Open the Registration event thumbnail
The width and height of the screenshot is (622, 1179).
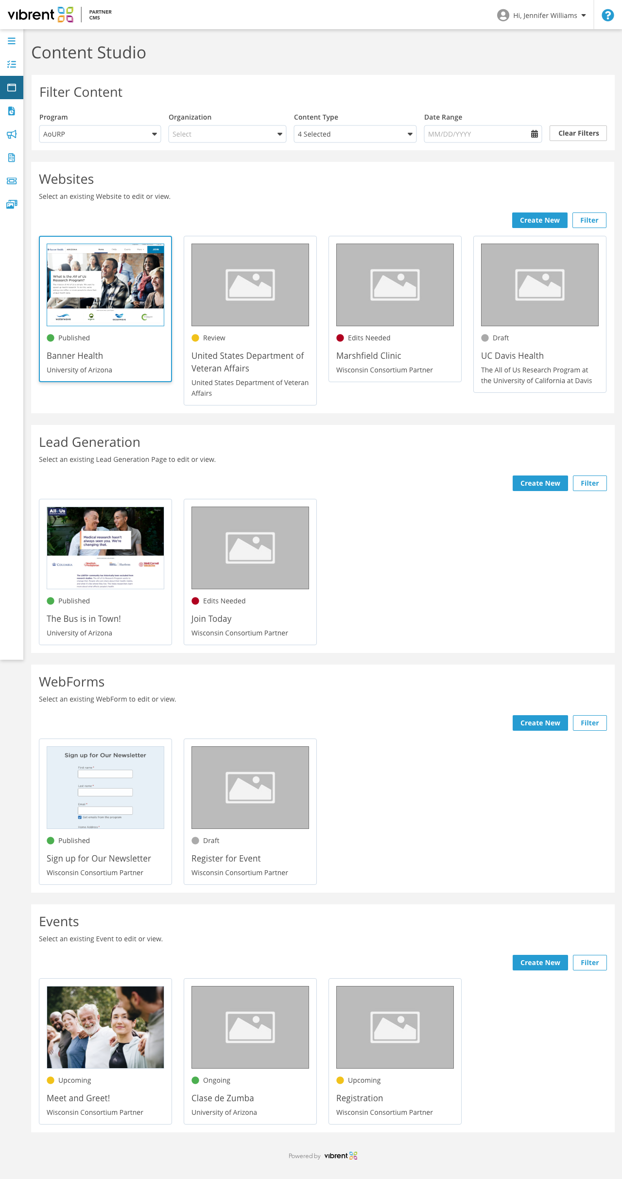click(395, 1027)
